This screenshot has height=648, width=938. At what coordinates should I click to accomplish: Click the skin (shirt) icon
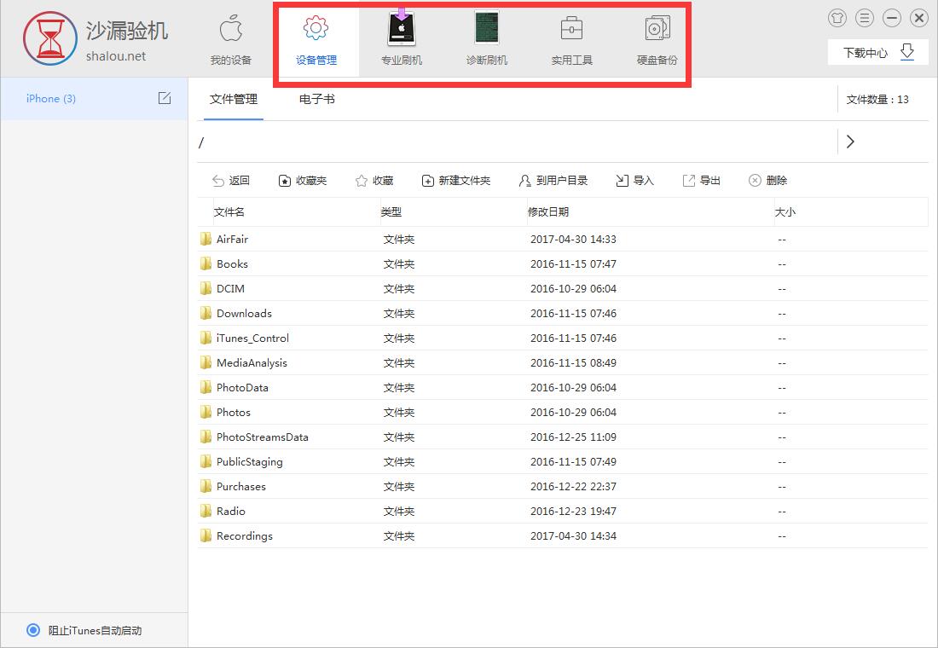tap(837, 18)
